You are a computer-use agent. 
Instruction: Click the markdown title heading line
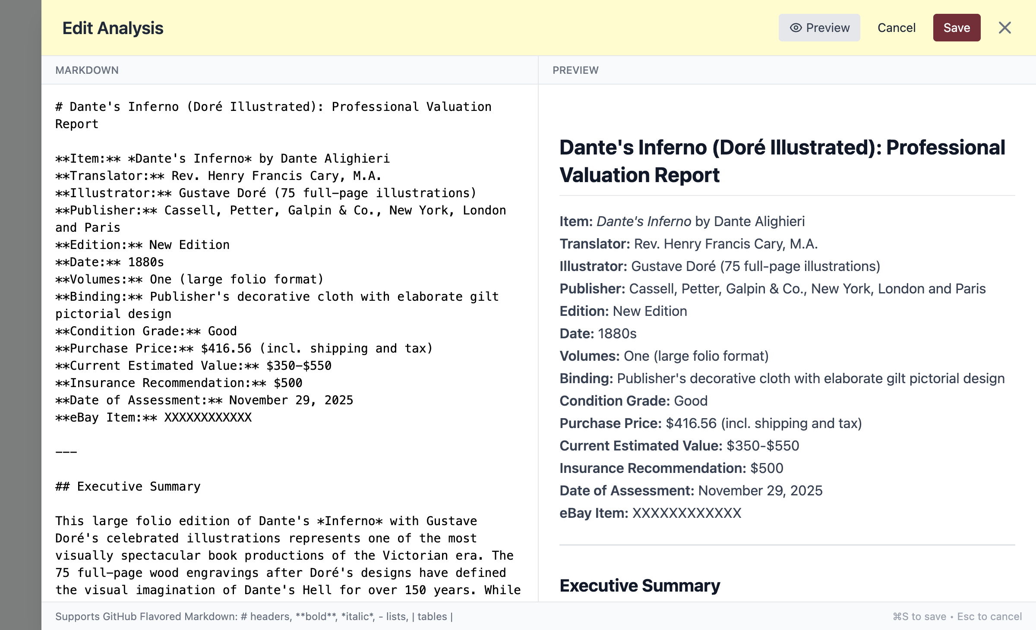pyautogui.click(x=273, y=107)
